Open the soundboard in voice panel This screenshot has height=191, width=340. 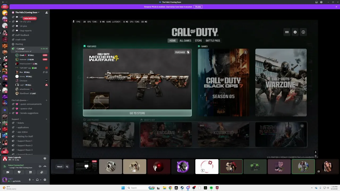(x=42, y=172)
